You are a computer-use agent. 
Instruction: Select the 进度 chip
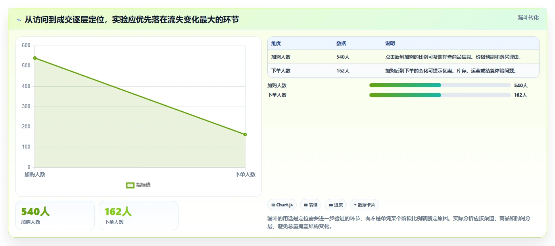336,205
